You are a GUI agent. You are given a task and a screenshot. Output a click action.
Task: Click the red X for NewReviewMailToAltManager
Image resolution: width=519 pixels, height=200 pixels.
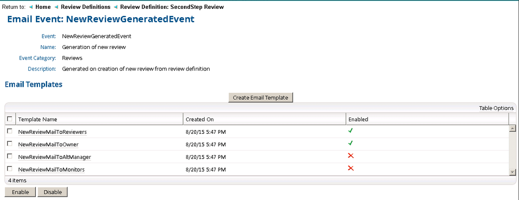(x=351, y=156)
